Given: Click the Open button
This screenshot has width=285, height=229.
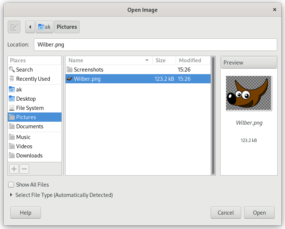Looking at the screenshot, I should 259,213.
